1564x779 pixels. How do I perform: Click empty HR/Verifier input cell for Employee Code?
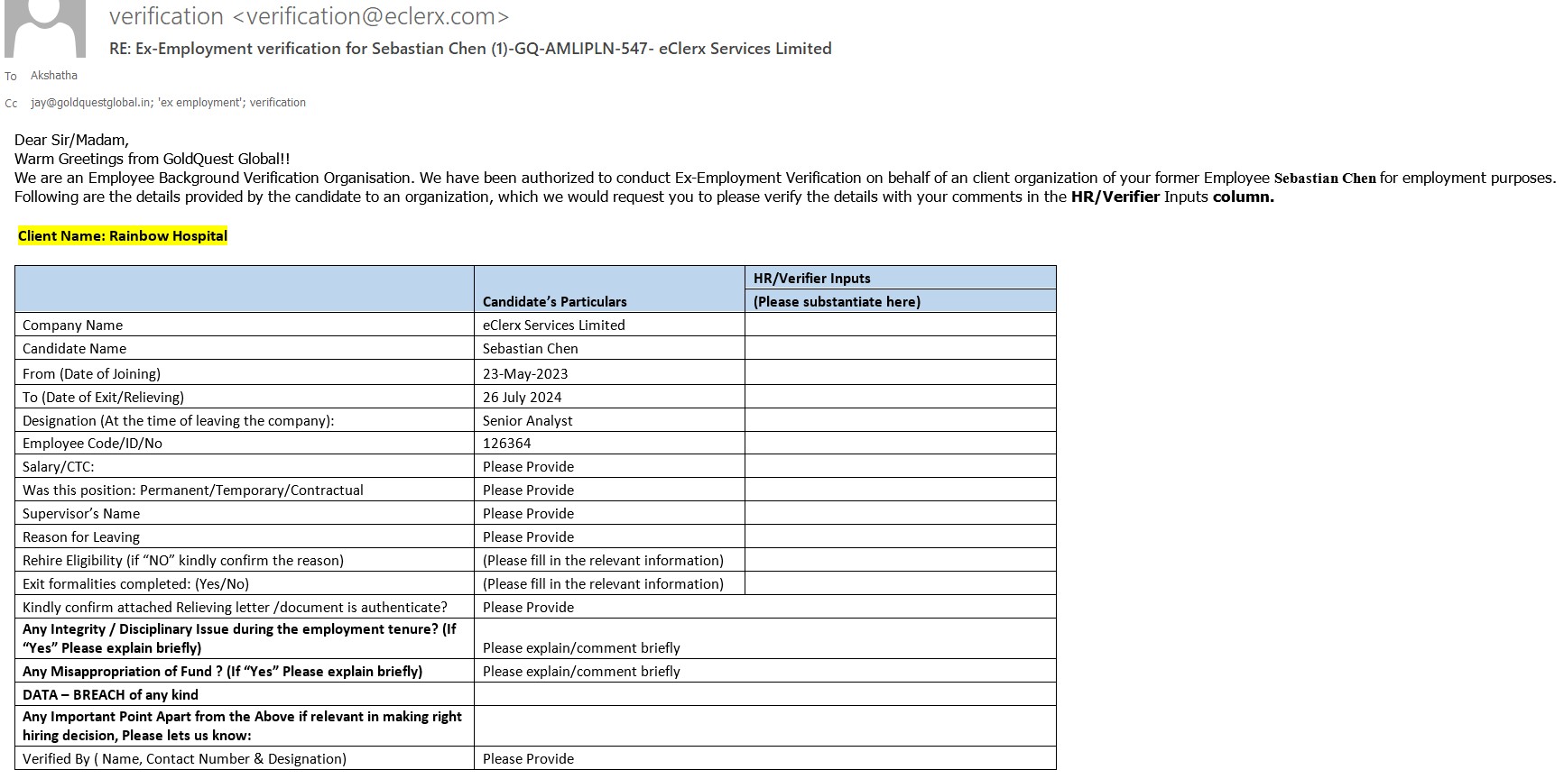[x=901, y=443]
